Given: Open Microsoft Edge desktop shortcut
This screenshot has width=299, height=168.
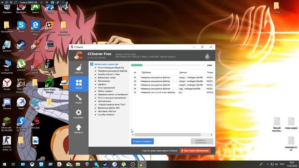Looking at the screenshot, I should (36, 28).
